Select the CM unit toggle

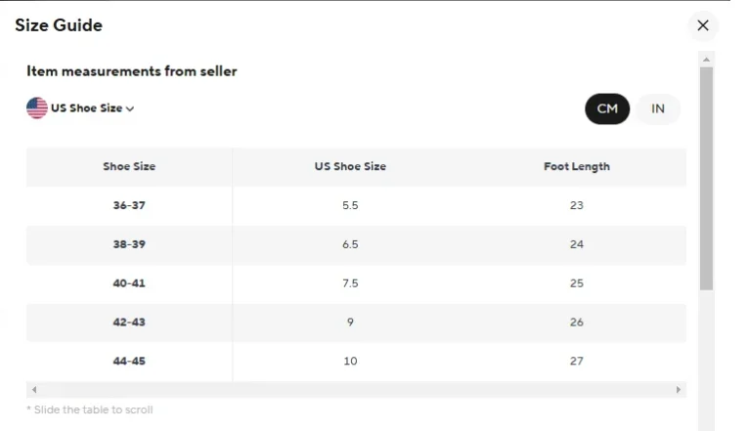(x=607, y=108)
